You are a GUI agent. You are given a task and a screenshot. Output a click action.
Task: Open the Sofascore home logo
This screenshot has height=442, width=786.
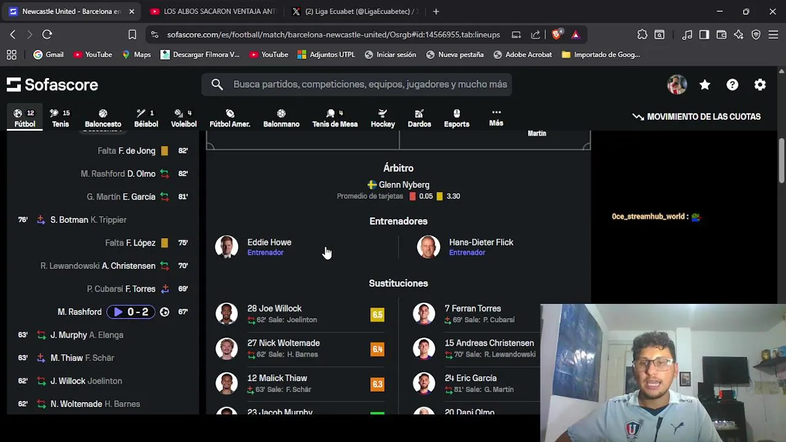[x=52, y=85]
